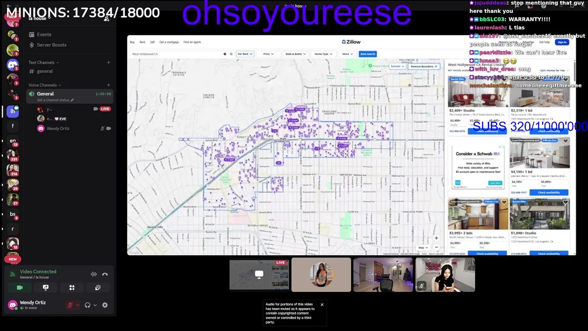Zoom in on the Zillow map
Screen dimensions: 588x331
(436, 238)
